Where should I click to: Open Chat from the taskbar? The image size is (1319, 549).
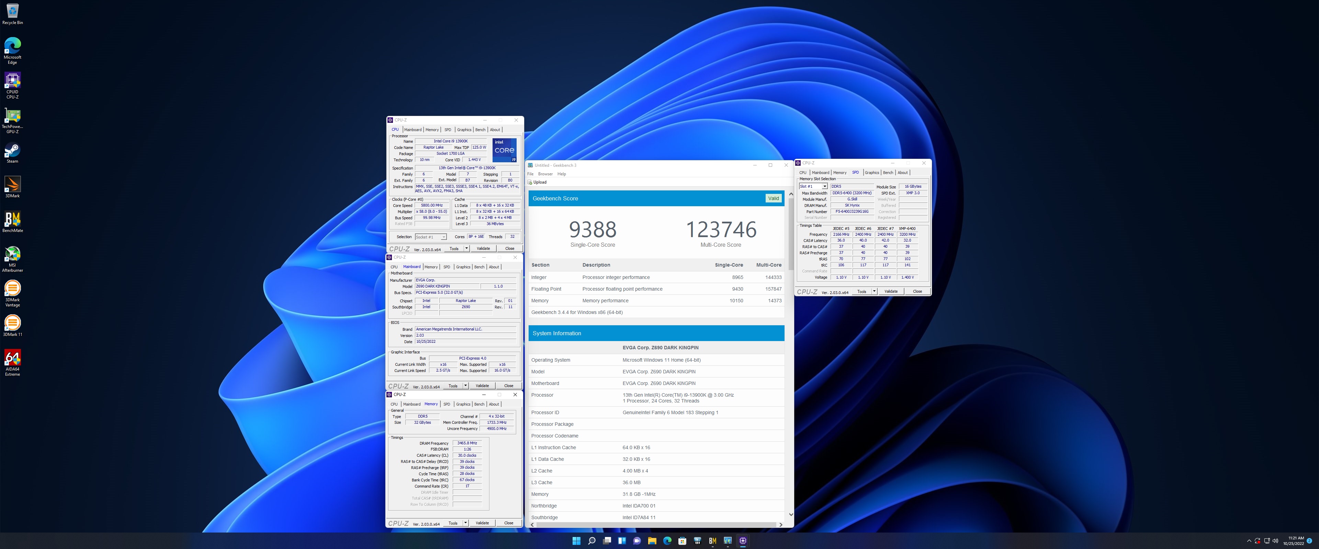[637, 541]
